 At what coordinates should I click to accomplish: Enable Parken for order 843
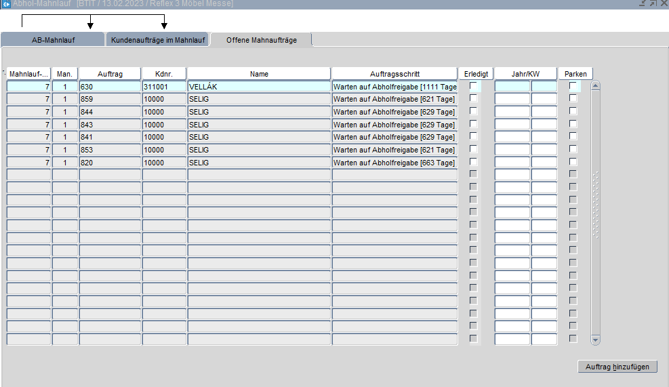pyautogui.click(x=573, y=123)
